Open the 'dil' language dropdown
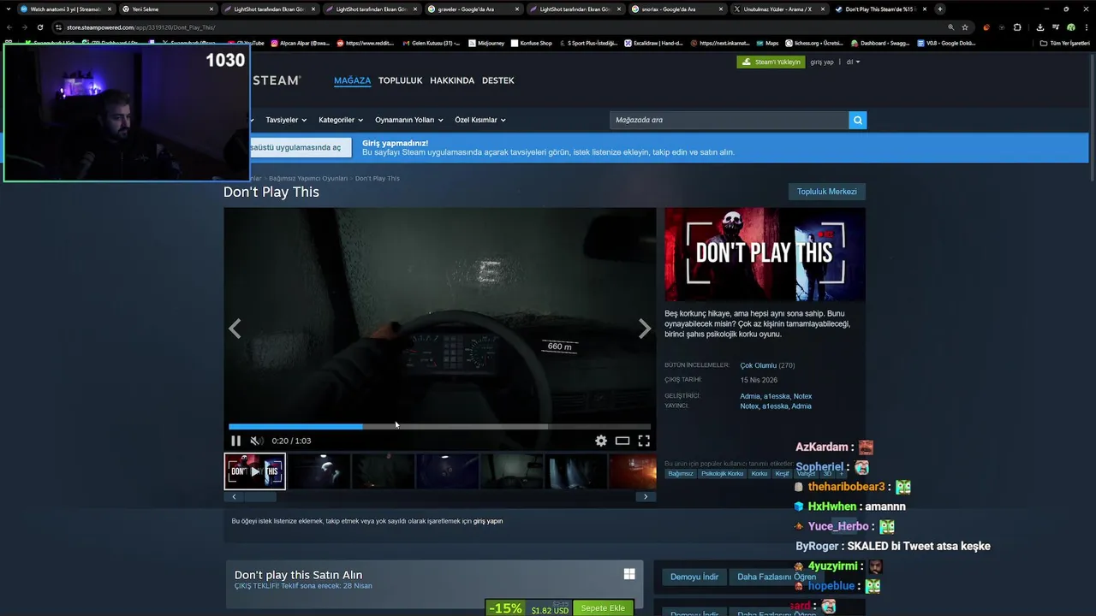 coord(853,62)
